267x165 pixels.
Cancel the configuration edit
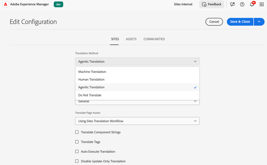click(214, 22)
